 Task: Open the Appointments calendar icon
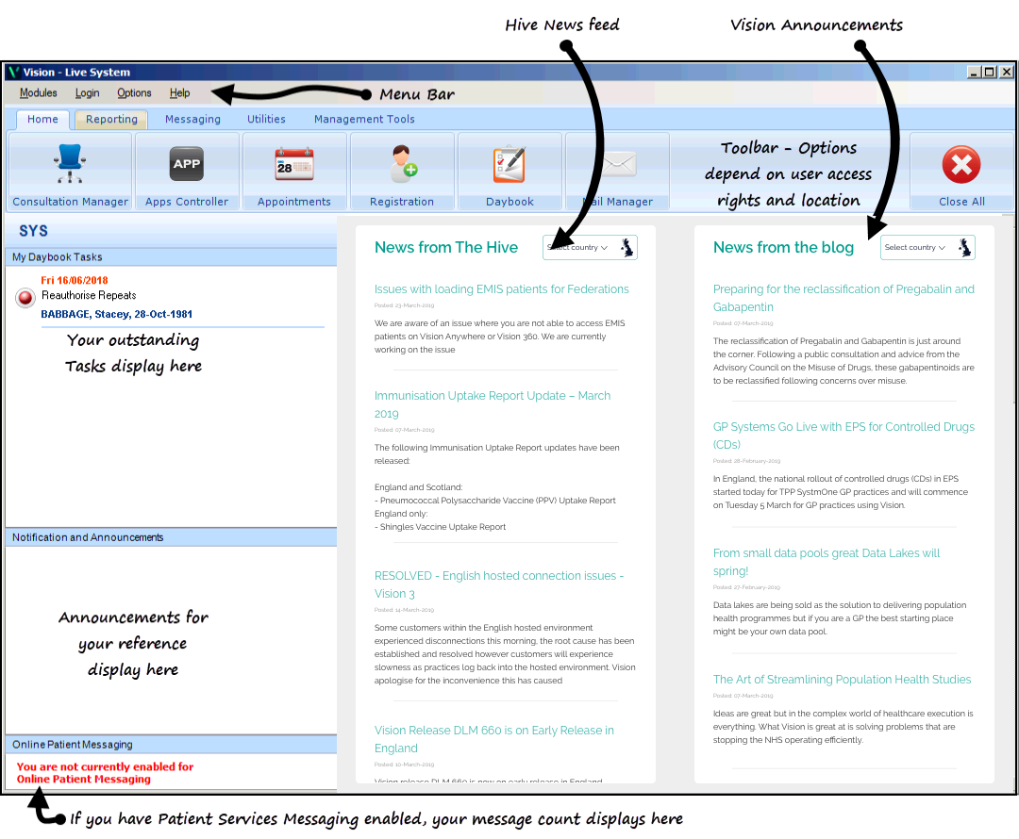[x=293, y=164]
